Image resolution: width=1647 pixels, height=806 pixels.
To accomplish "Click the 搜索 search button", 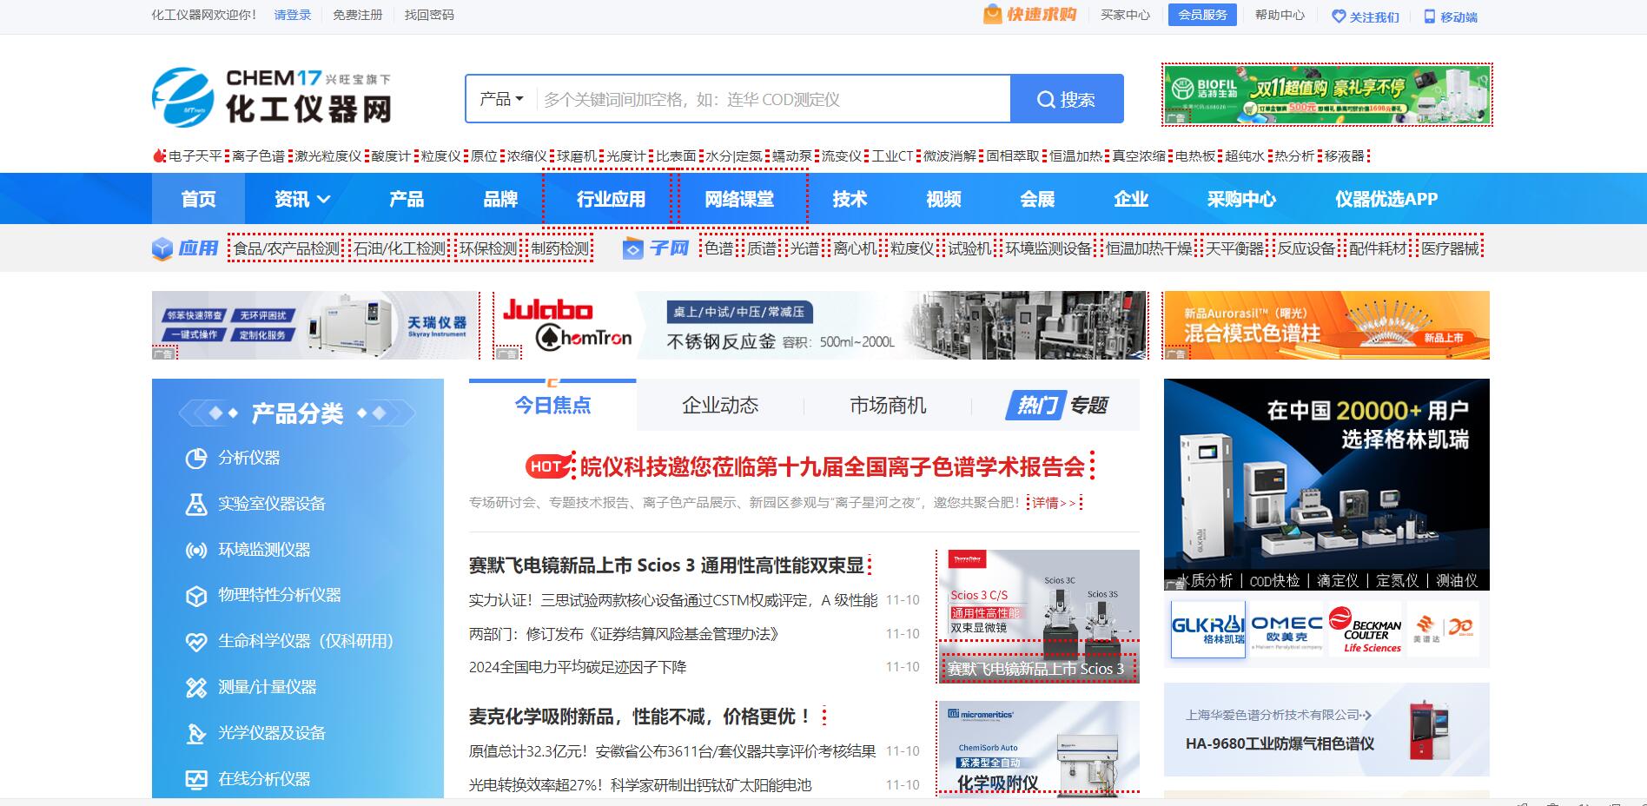I will click(x=1067, y=99).
